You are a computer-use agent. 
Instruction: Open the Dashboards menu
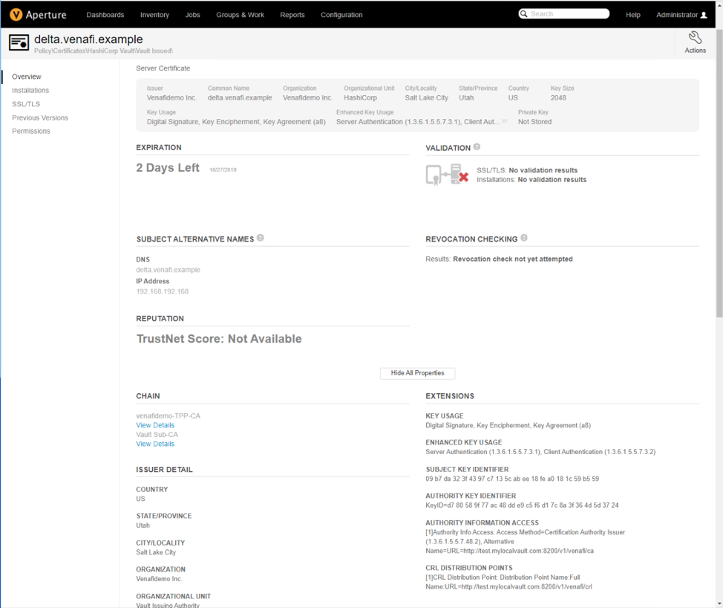tap(105, 15)
